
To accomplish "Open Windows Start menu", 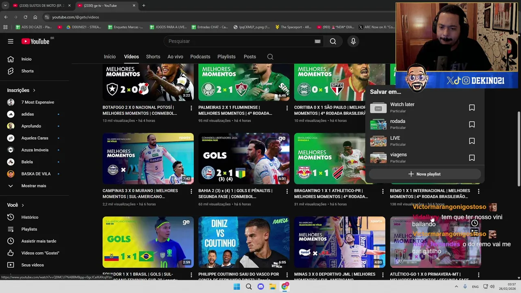I will pyautogui.click(x=236, y=286).
